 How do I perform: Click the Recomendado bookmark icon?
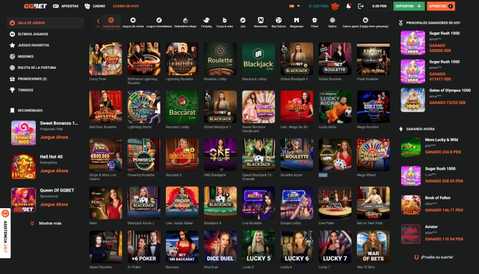(12, 111)
